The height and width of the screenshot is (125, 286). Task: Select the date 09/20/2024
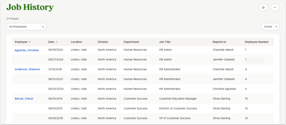click(x=56, y=89)
